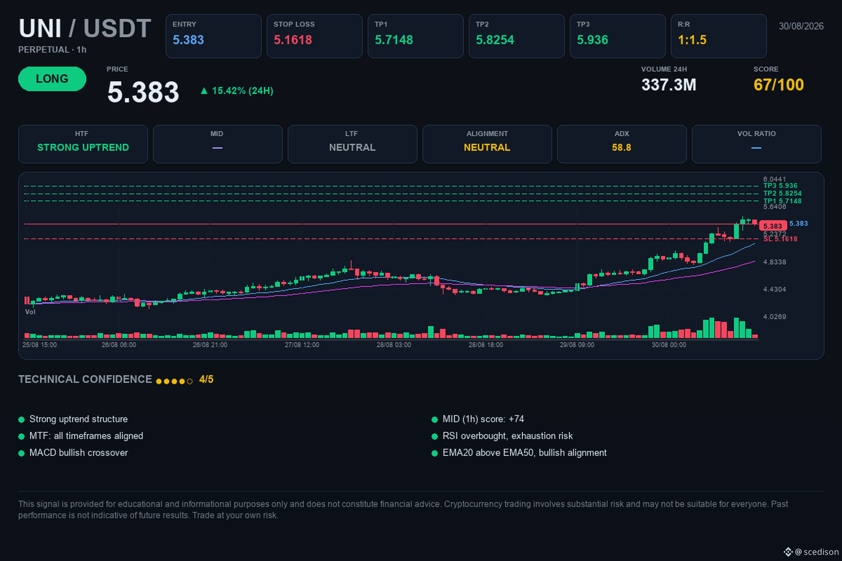This screenshot has height=561, width=842.
Task: Click the 25/08 15:00 time axis label
Action: (39, 345)
